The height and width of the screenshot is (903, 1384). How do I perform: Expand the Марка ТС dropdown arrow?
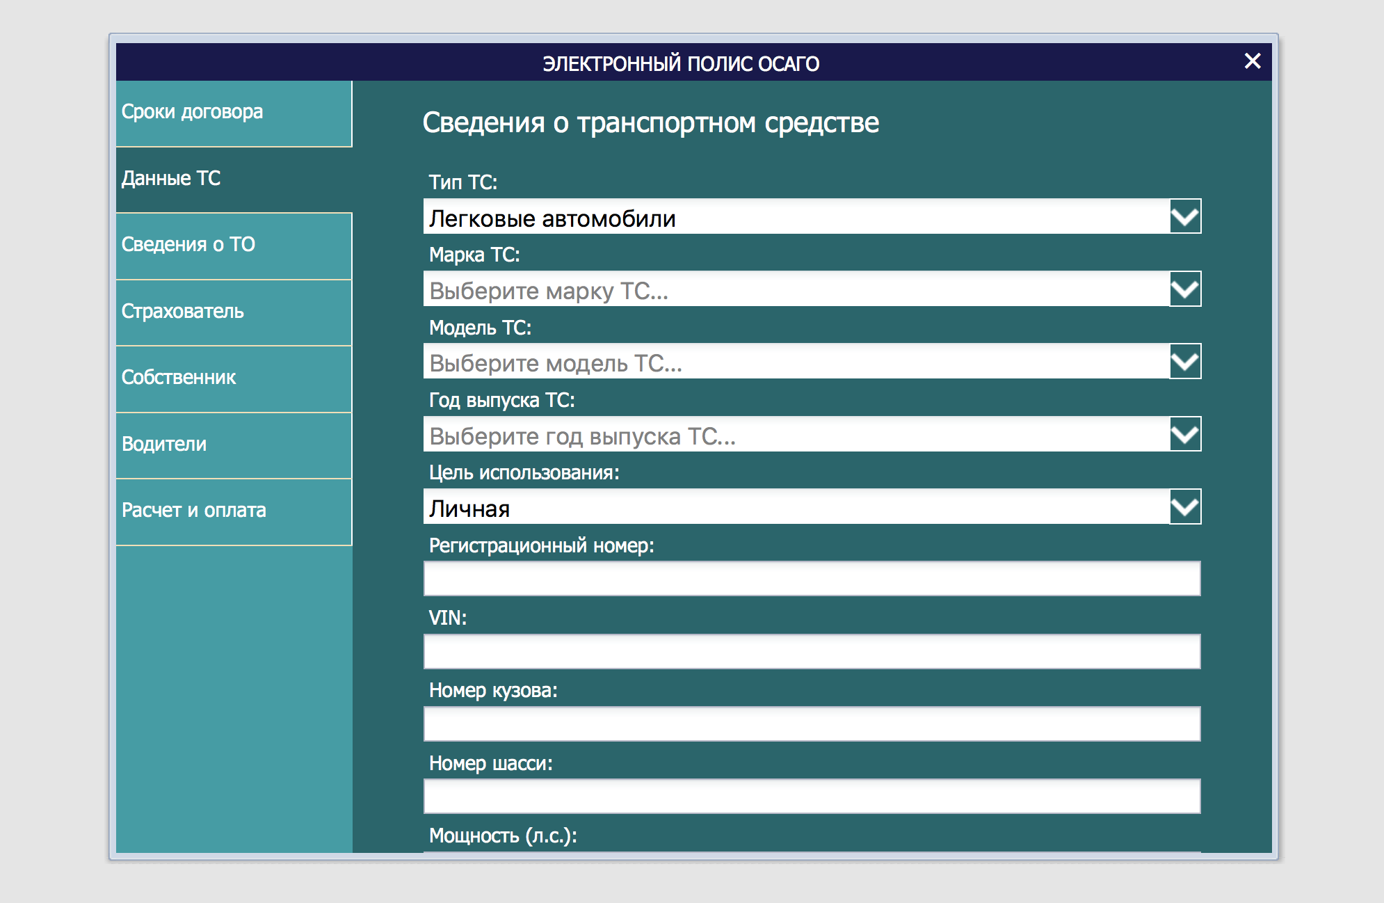(x=1185, y=289)
